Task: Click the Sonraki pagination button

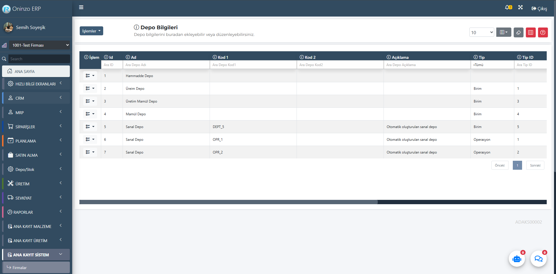Action: coord(535,165)
